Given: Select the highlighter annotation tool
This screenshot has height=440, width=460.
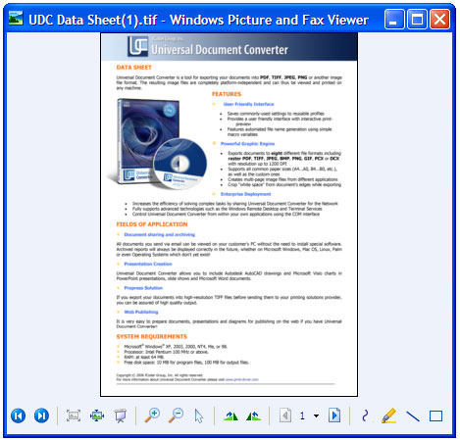Looking at the screenshot, I should tap(389, 416).
